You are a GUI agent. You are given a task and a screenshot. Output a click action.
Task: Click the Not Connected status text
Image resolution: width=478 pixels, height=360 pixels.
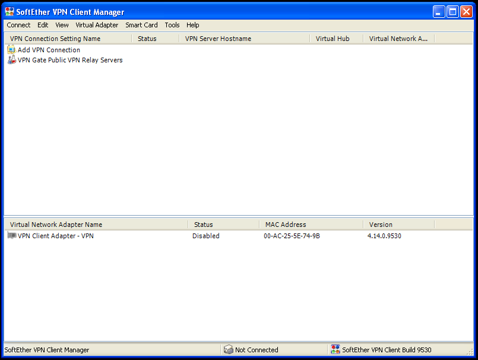[257, 350]
